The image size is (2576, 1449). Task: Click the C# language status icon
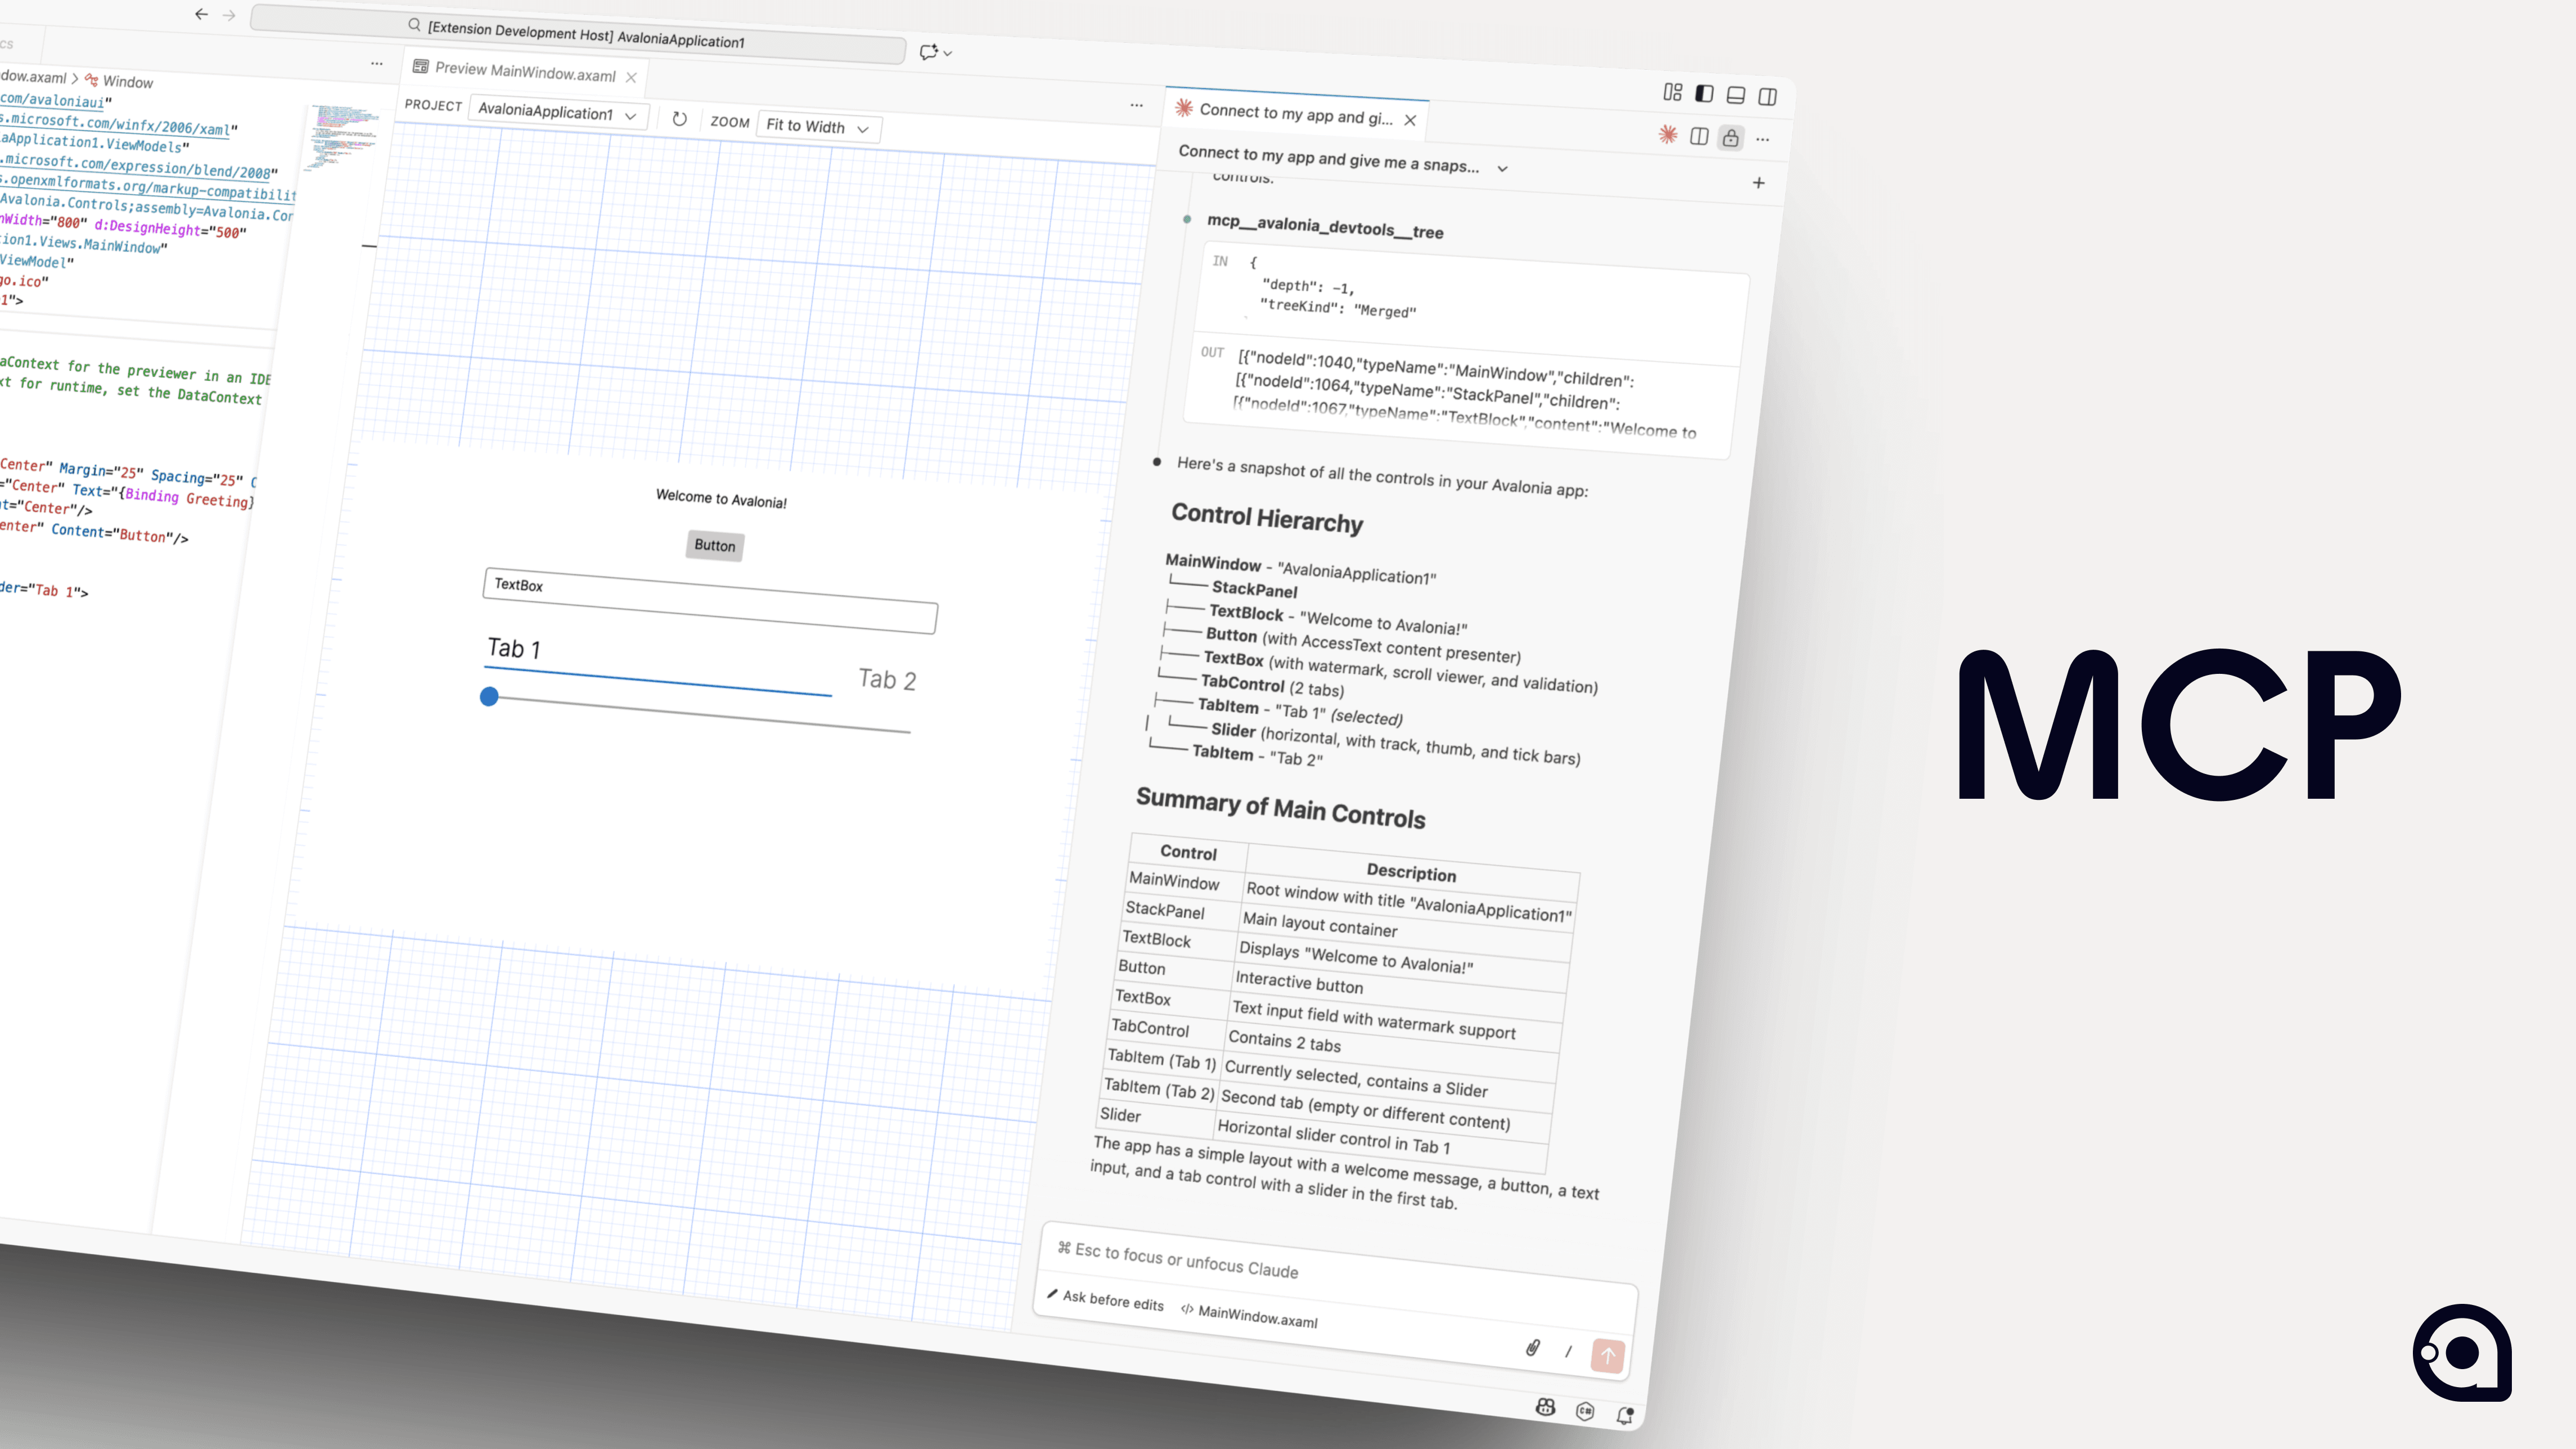point(1585,1411)
